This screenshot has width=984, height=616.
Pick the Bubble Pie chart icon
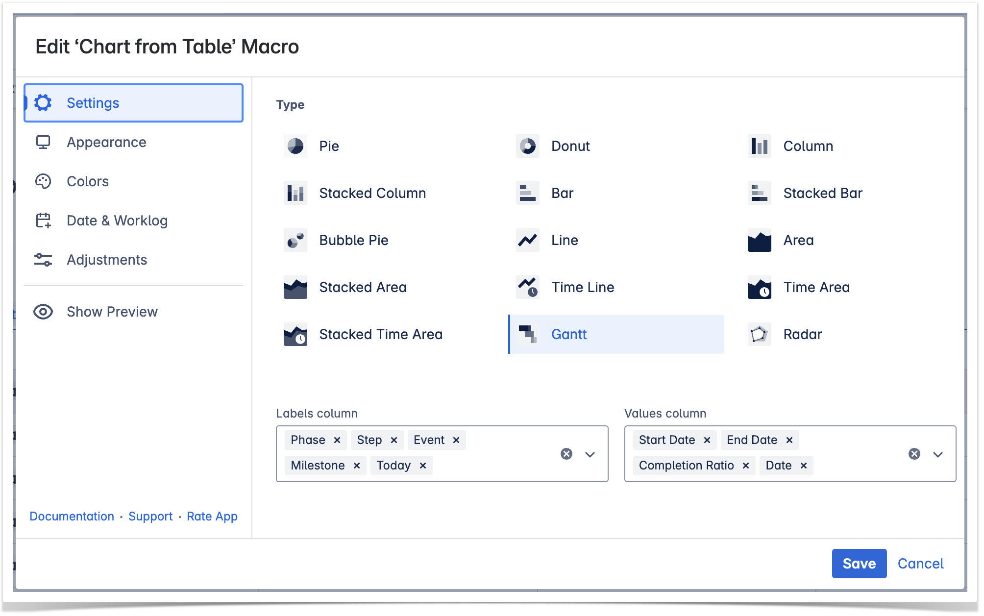tap(295, 240)
